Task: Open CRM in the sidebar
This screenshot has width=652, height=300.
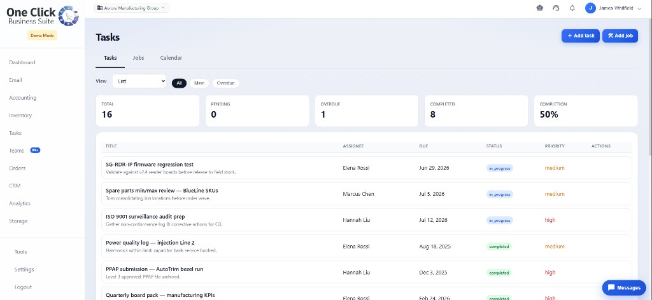Action: (15, 186)
